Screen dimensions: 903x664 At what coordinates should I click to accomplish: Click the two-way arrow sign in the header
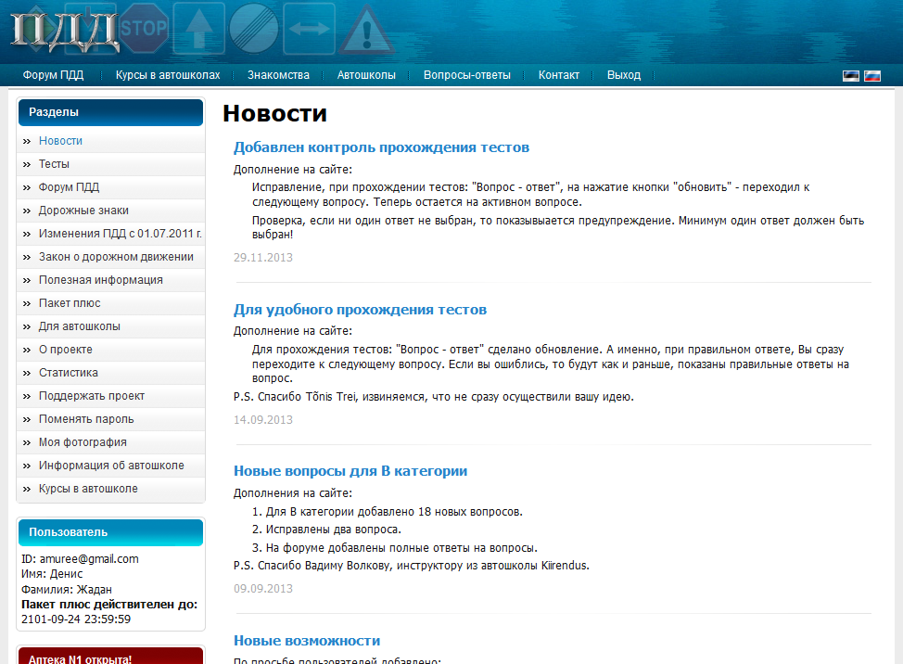click(x=309, y=28)
